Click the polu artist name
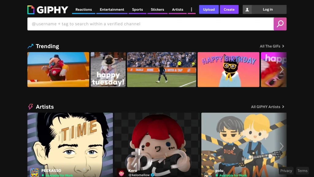The image size is (314, 177). [x=219, y=171]
